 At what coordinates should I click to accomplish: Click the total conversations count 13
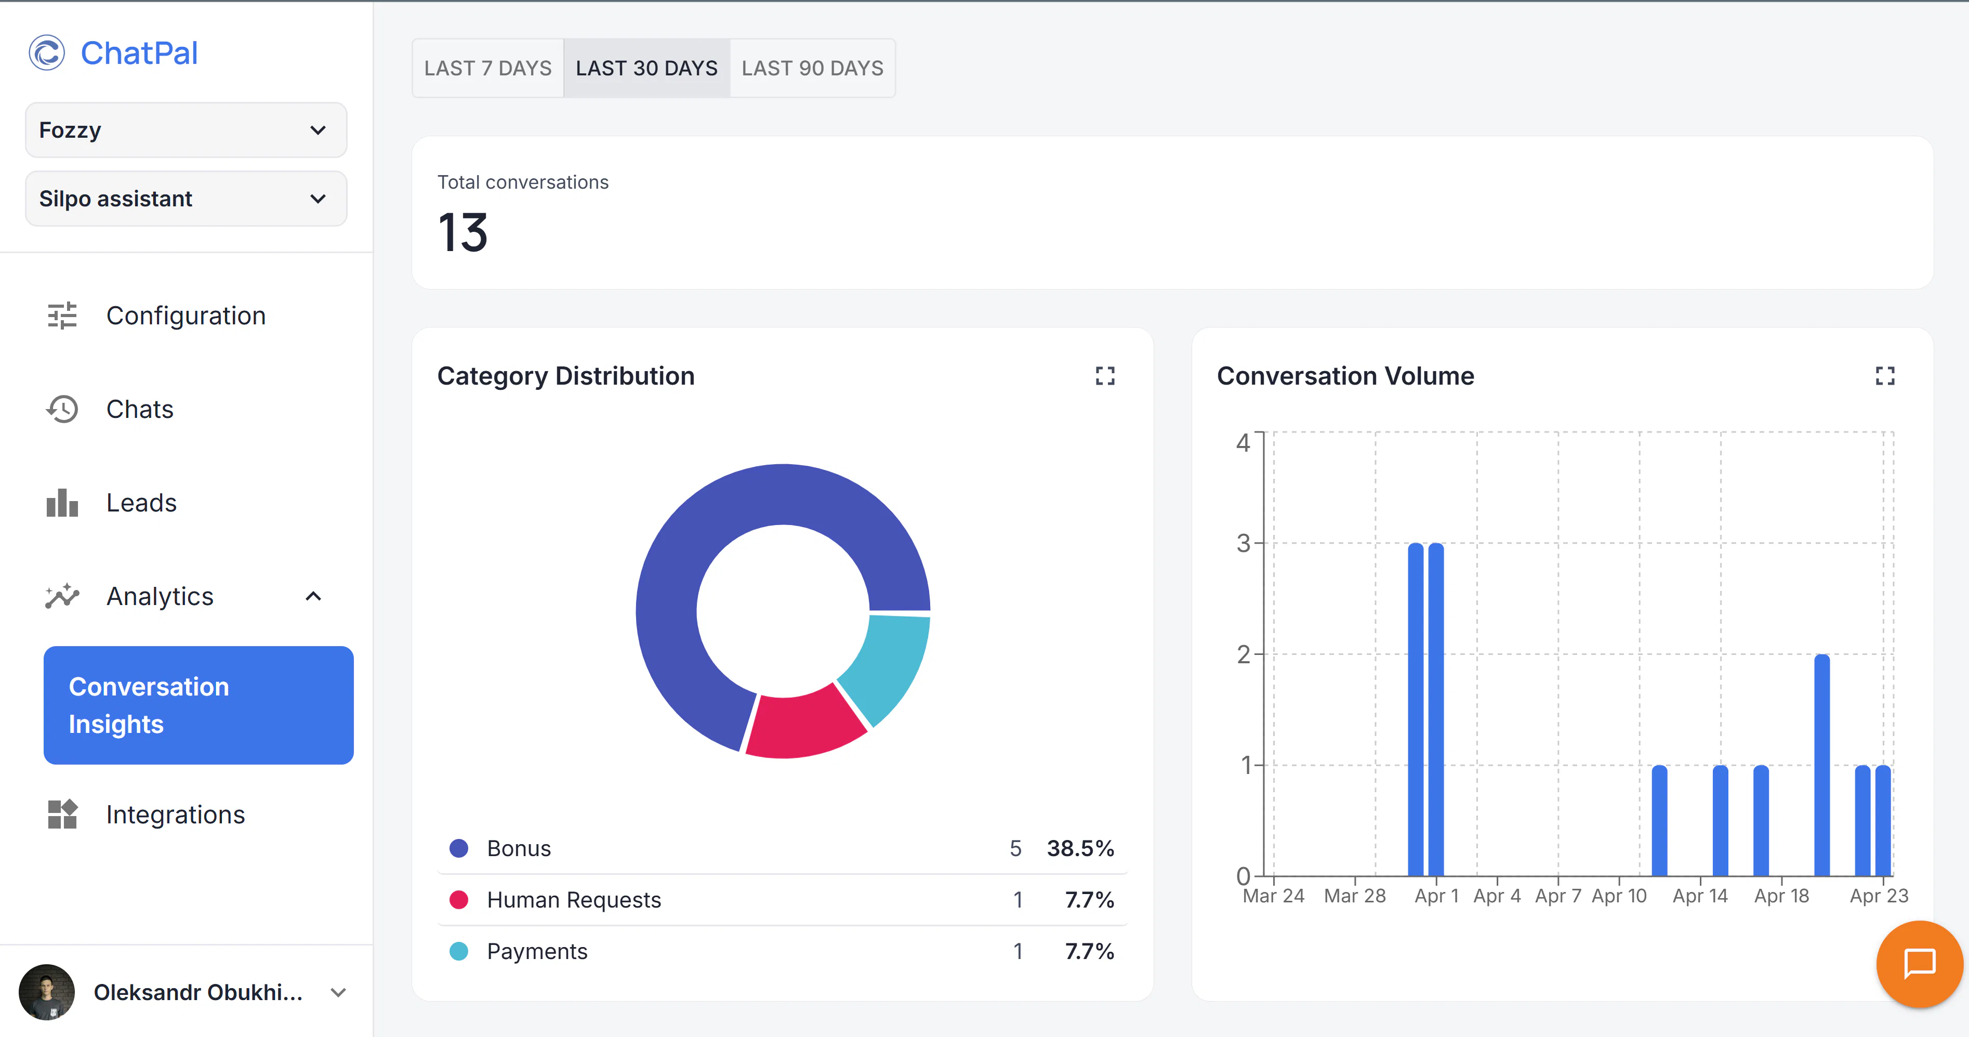tap(462, 232)
